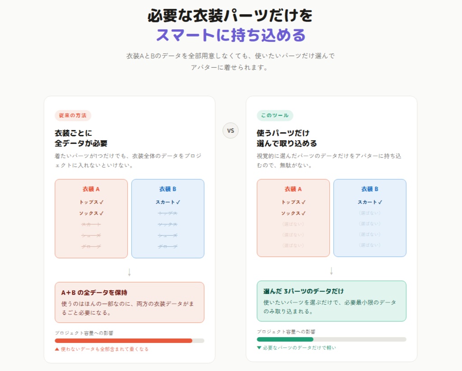Click the checkmark next to スカート in 衣装 B
The width and height of the screenshot is (462, 371).
179,202
